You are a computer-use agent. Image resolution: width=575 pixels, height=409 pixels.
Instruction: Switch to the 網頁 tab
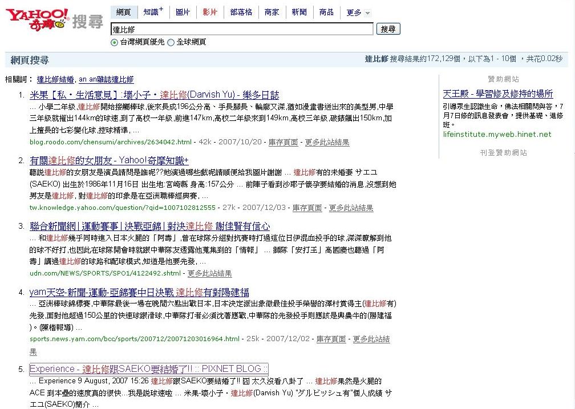coord(124,12)
